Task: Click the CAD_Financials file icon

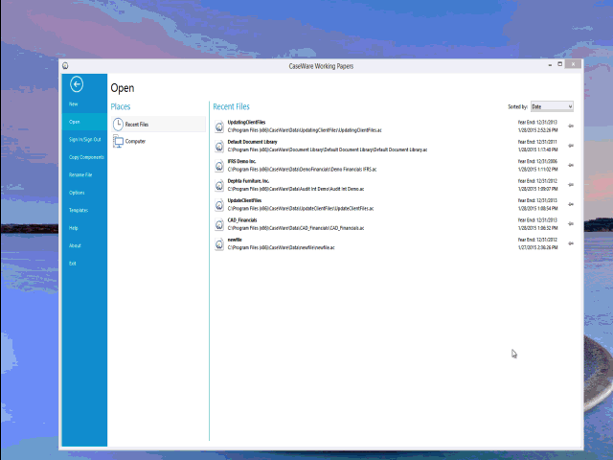Action: coord(219,224)
